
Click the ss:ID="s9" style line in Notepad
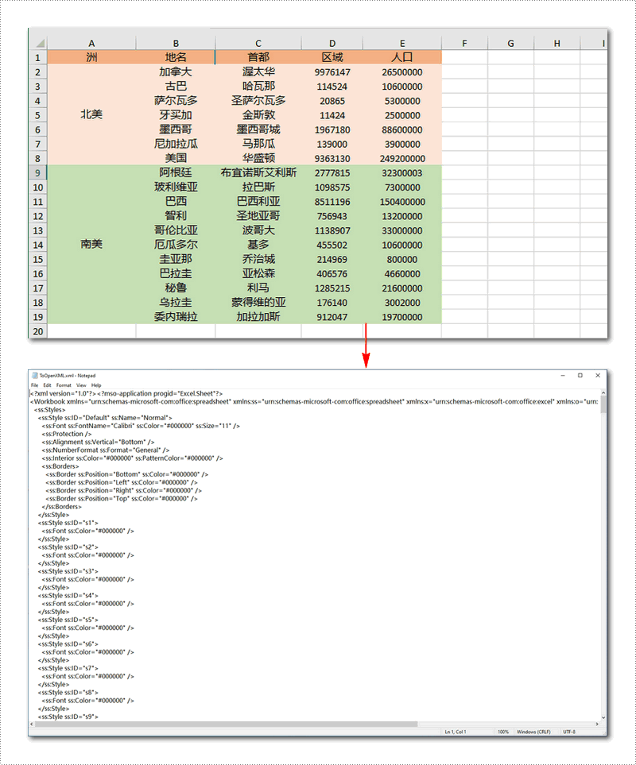(68, 717)
